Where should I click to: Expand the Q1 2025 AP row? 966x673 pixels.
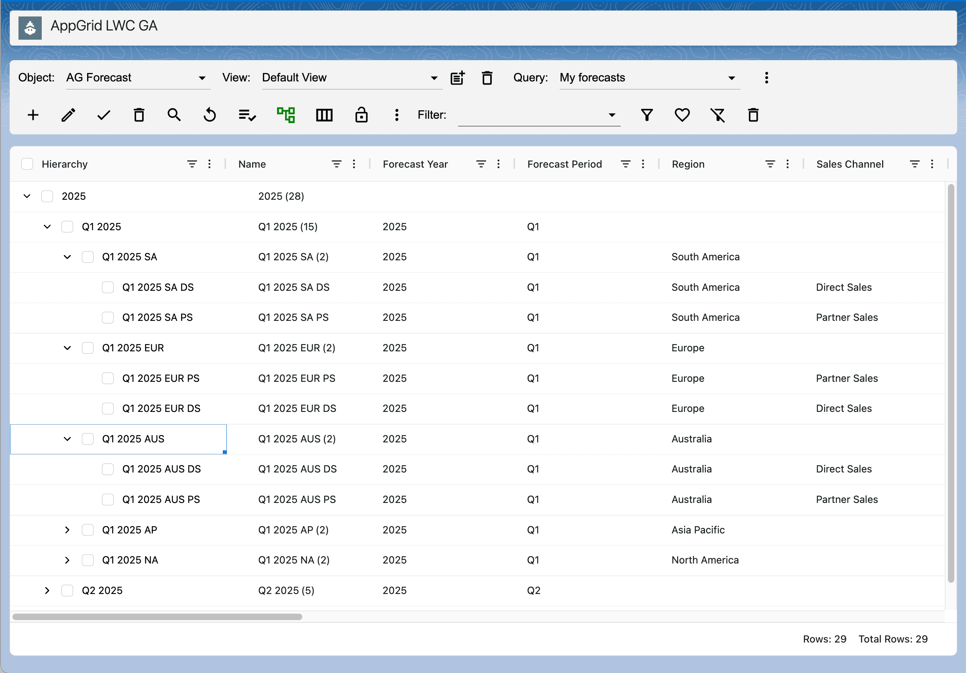coord(67,530)
